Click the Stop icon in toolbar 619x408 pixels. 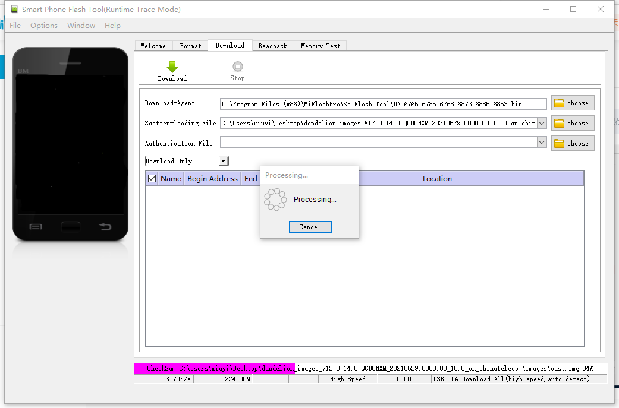[238, 67]
